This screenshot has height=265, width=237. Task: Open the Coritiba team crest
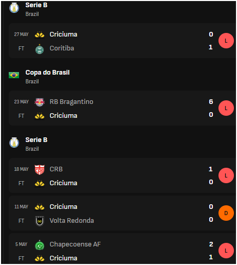[x=40, y=49]
